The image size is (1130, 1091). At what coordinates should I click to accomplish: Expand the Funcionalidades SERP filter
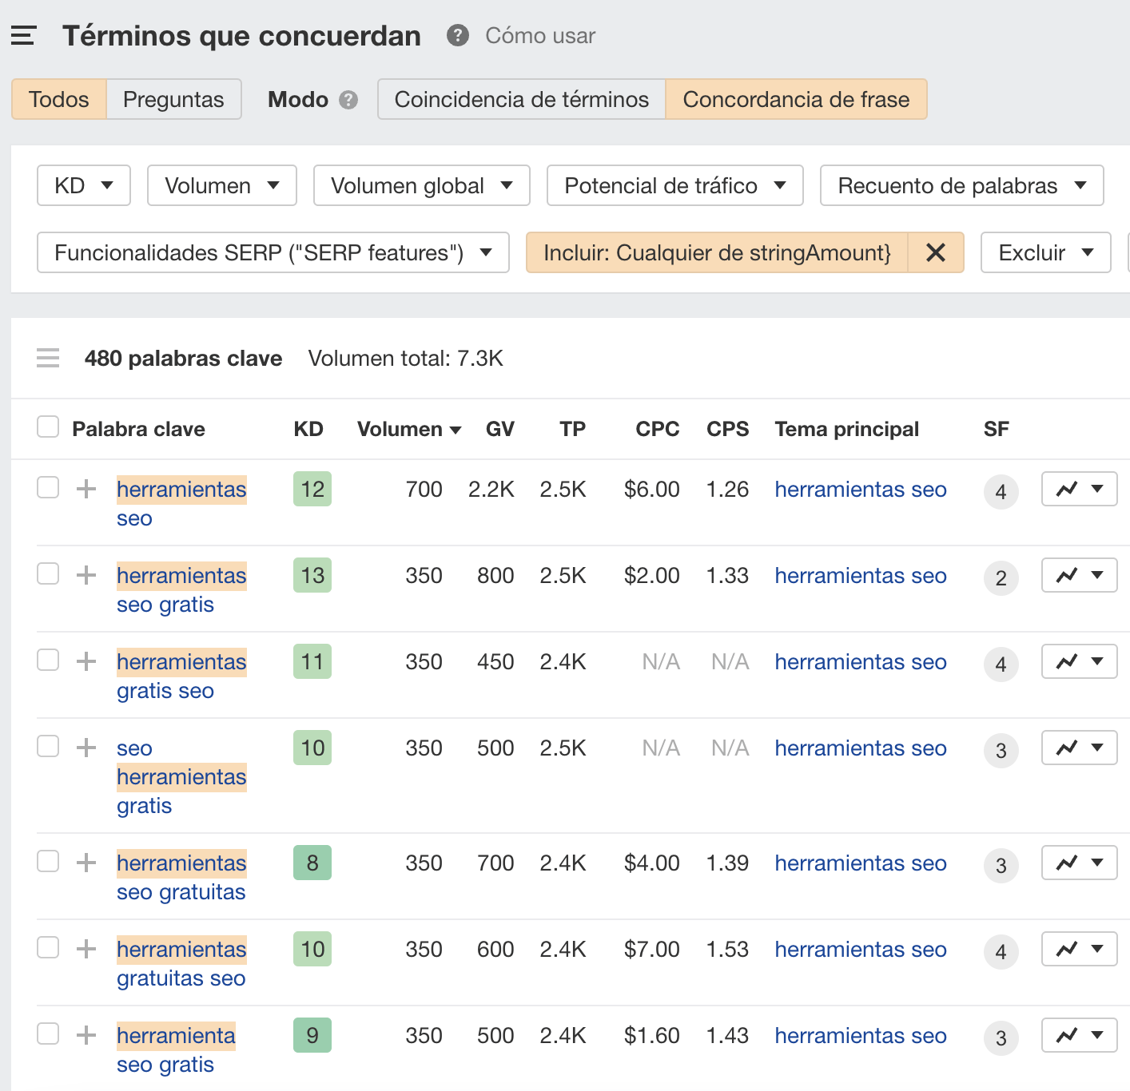pos(273,253)
